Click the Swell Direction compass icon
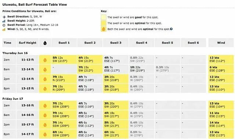Screen dimensions: 235x139 [x=4, y=17]
